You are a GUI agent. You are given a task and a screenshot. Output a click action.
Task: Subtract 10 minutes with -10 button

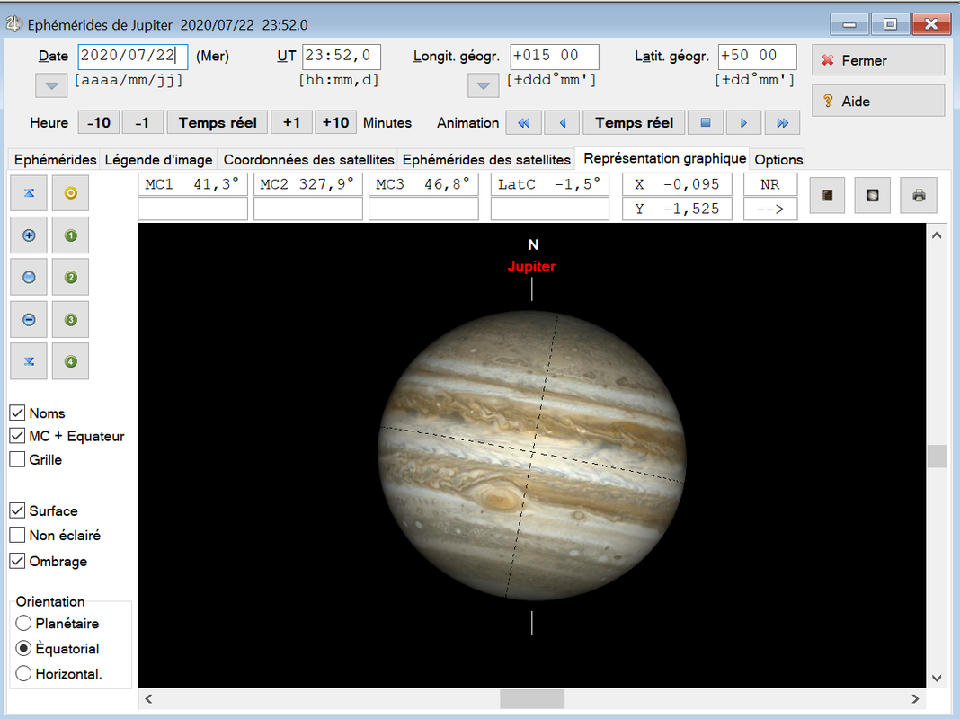pyautogui.click(x=99, y=123)
